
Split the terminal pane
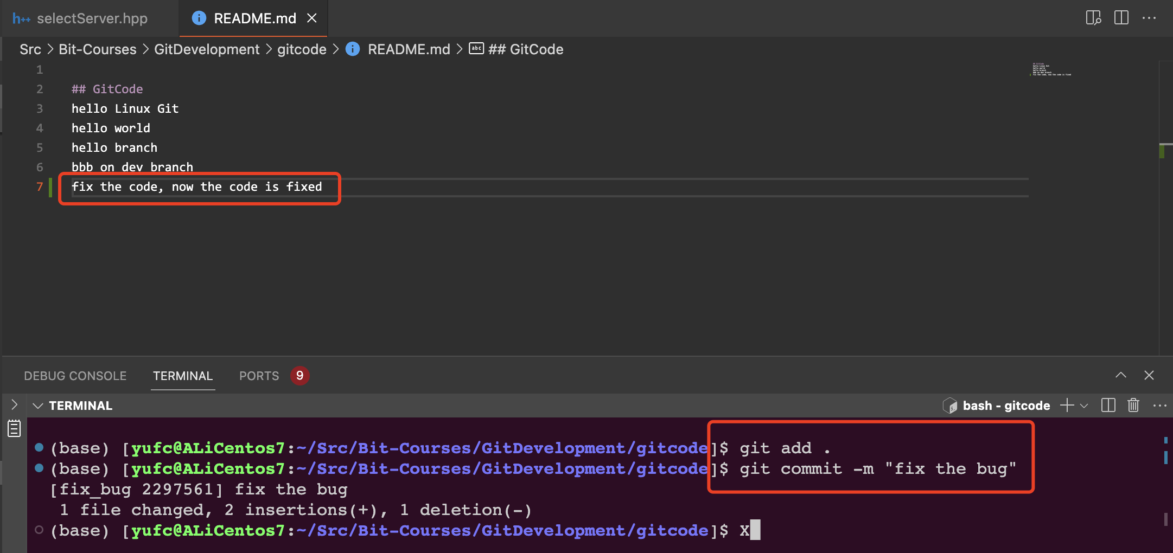coord(1108,406)
